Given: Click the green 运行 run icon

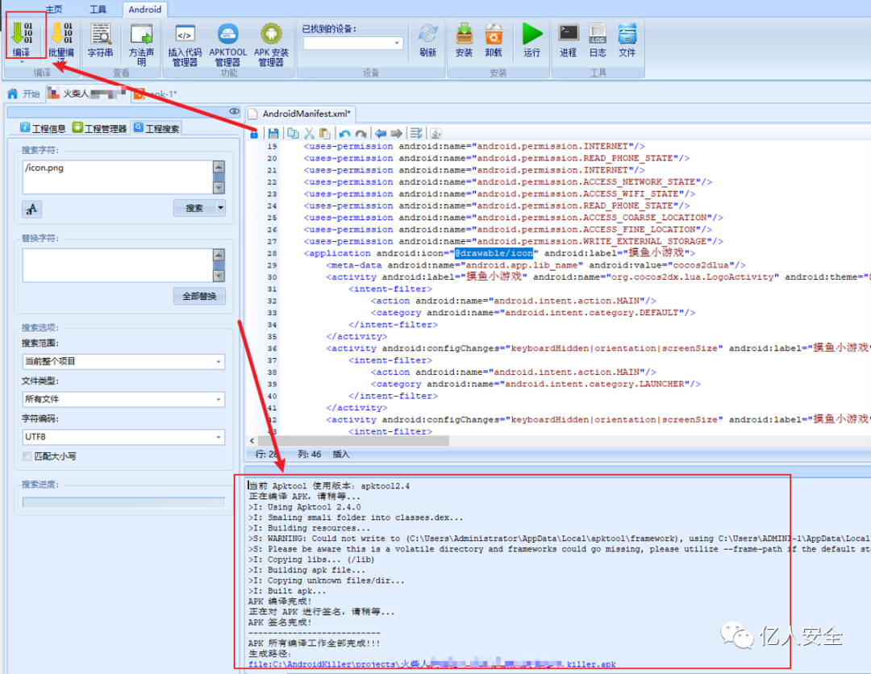Looking at the screenshot, I should click(x=532, y=40).
